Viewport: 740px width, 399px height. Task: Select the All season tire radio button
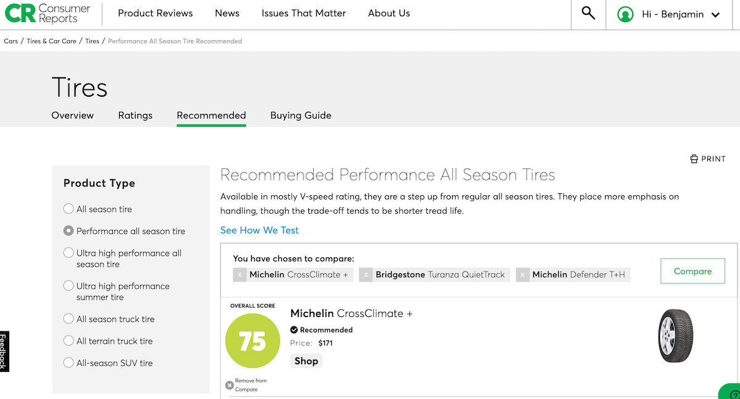(x=68, y=209)
